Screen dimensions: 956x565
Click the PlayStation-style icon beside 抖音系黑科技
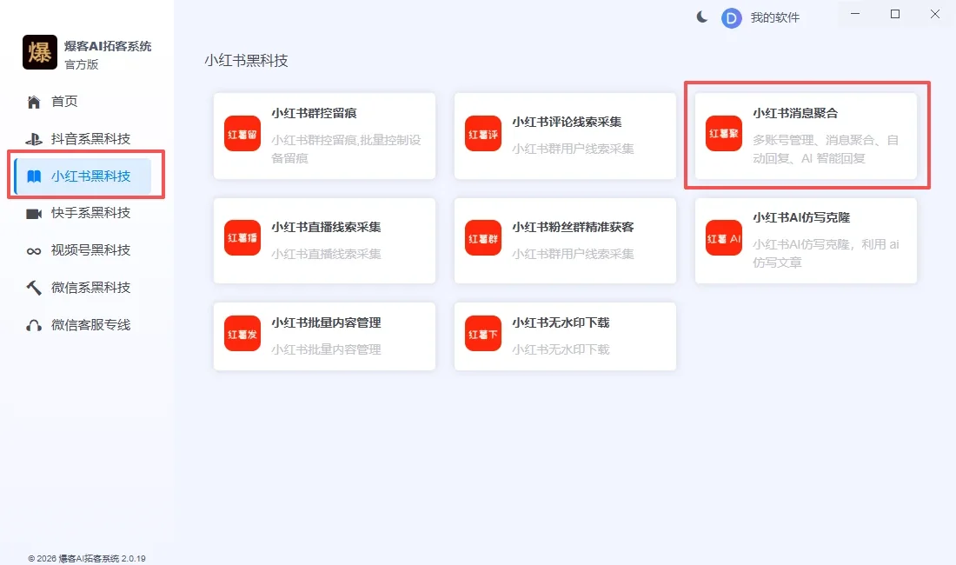tap(34, 139)
